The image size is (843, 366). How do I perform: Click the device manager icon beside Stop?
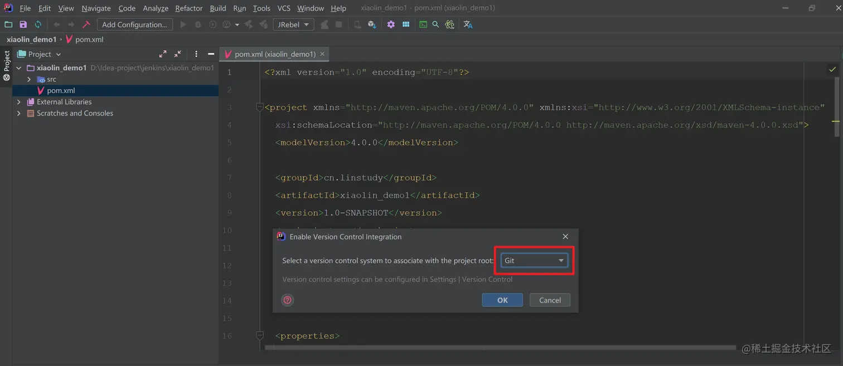tap(357, 25)
